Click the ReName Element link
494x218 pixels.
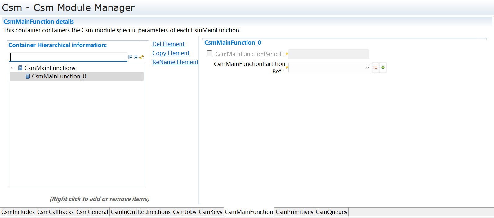pos(175,62)
